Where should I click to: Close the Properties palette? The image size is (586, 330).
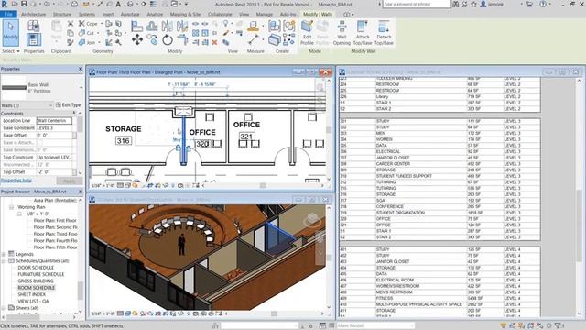(81, 70)
